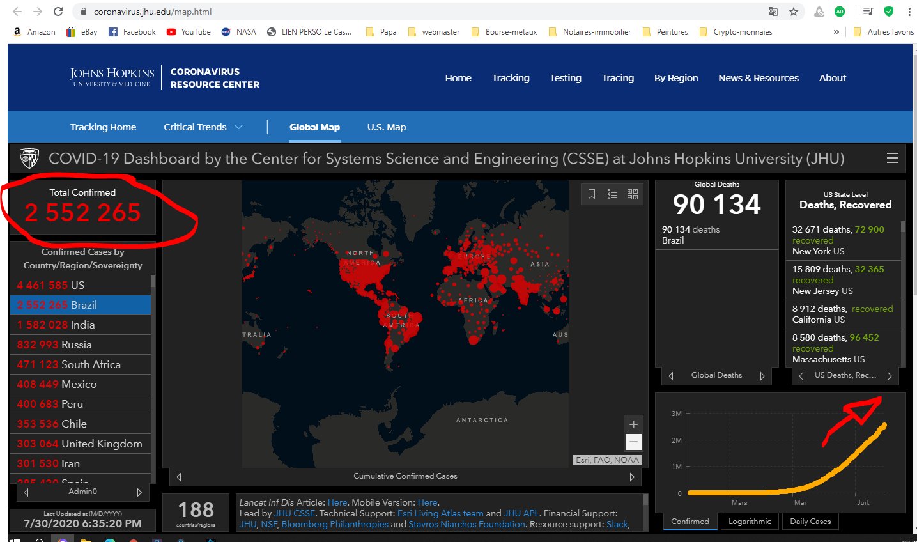Open the media control music-list icon
The image size is (917, 542).
[868, 12]
